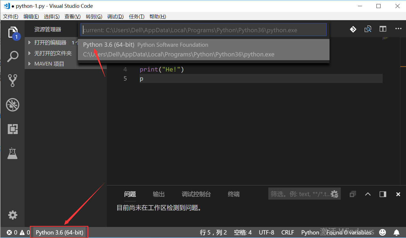Collapse the panel with the chevron icon

368,194
